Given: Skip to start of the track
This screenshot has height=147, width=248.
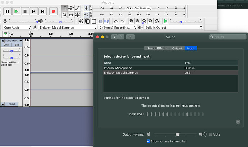Looking at the screenshot, I should 34,11.
